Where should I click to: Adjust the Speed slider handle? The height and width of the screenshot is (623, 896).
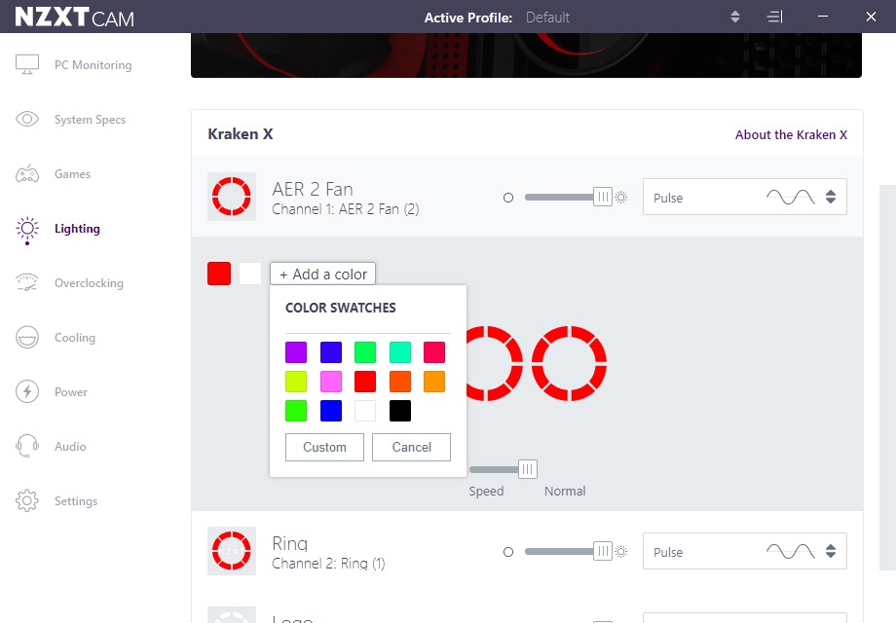(528, 469)
